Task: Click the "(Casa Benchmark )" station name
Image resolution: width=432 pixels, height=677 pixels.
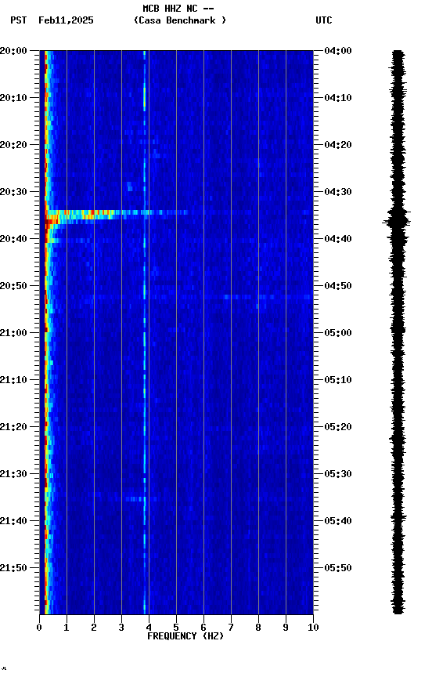Action: (180, 20)
